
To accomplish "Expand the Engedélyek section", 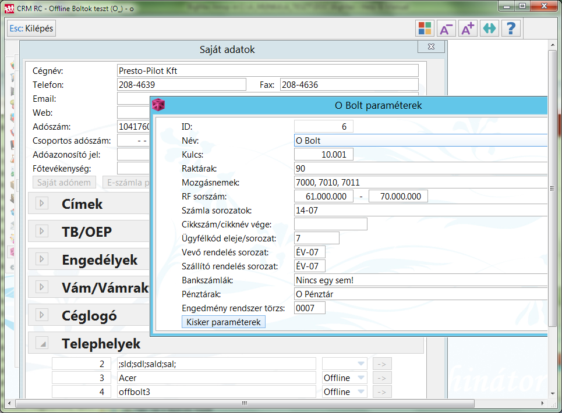I will point(41,259).
